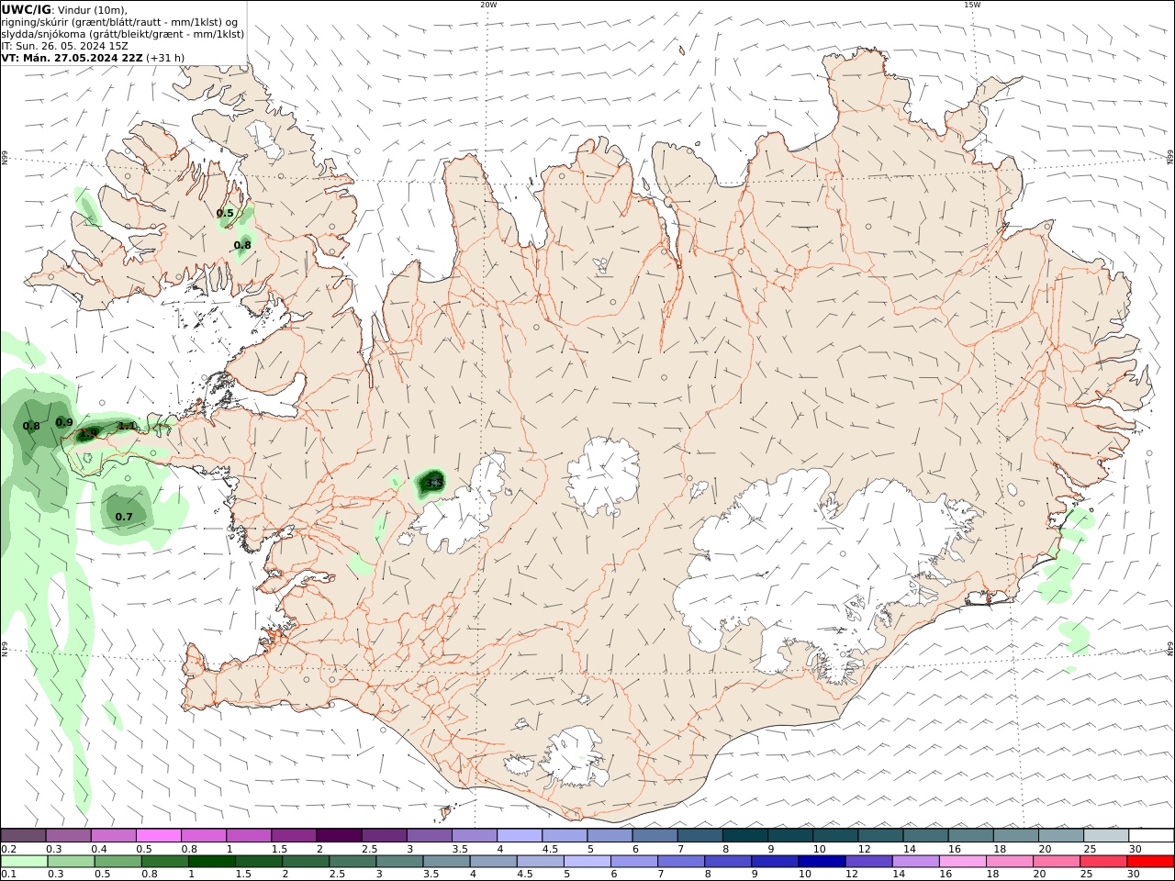
Task: Click the white 30 mm snow scale swatch
Action: coord(1151,835)
